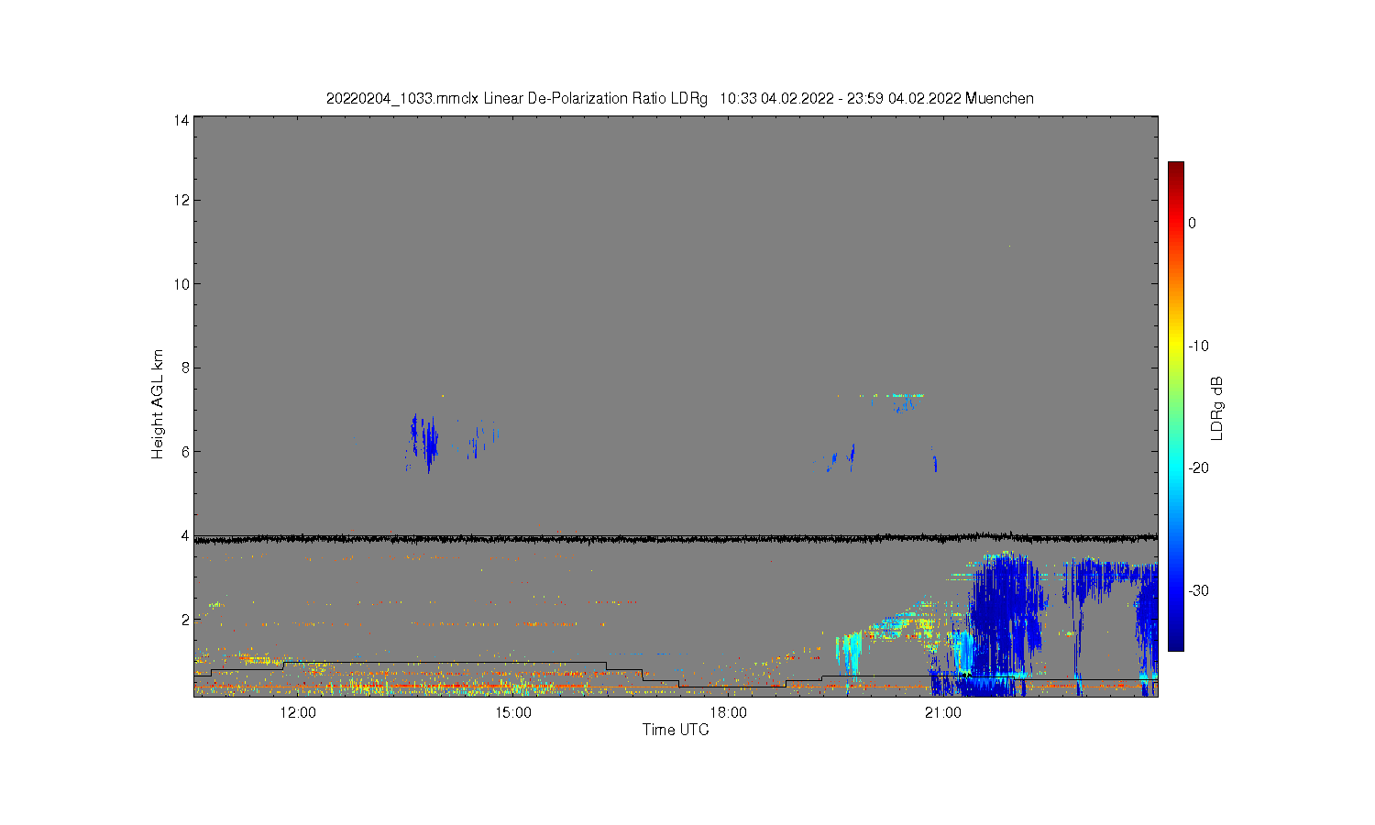Click the height tick label 10
Screen dimensions: 1375x825
(181, 284)
